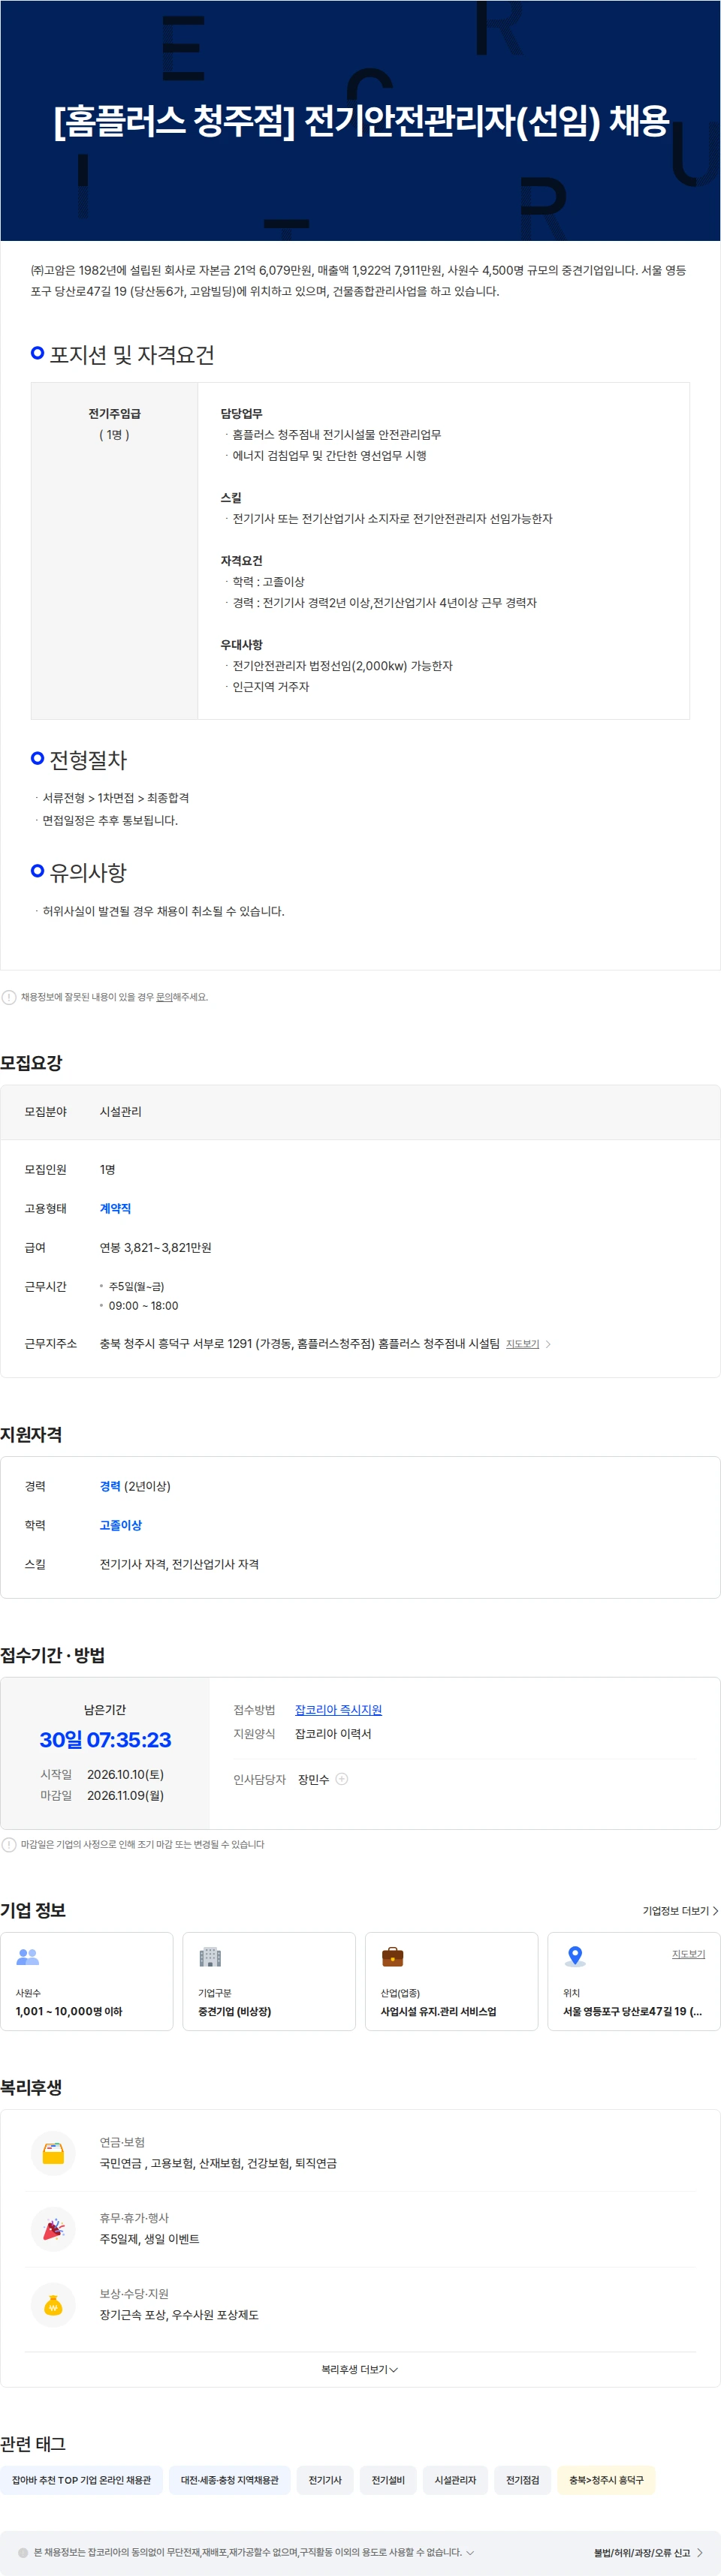The width and height of the screenshot is (721, 2576).
Task: Click 문의 link in info notice
Action: click(164, 997)
